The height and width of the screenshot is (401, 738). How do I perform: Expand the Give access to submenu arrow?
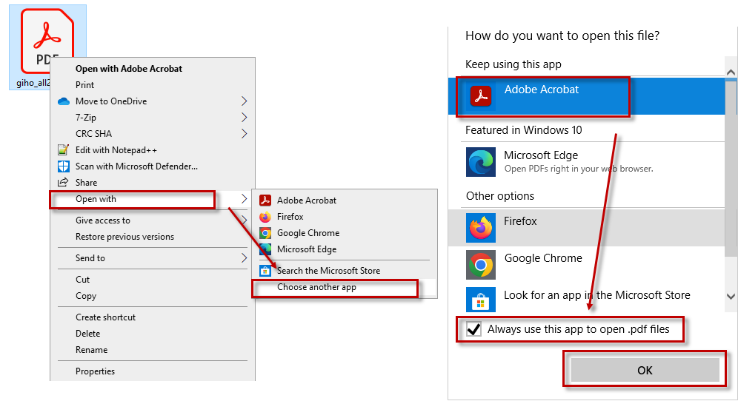245,220
